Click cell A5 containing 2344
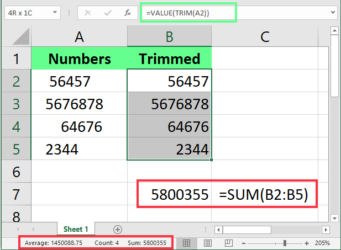This screenshot has height=250, width=341. 79,149
